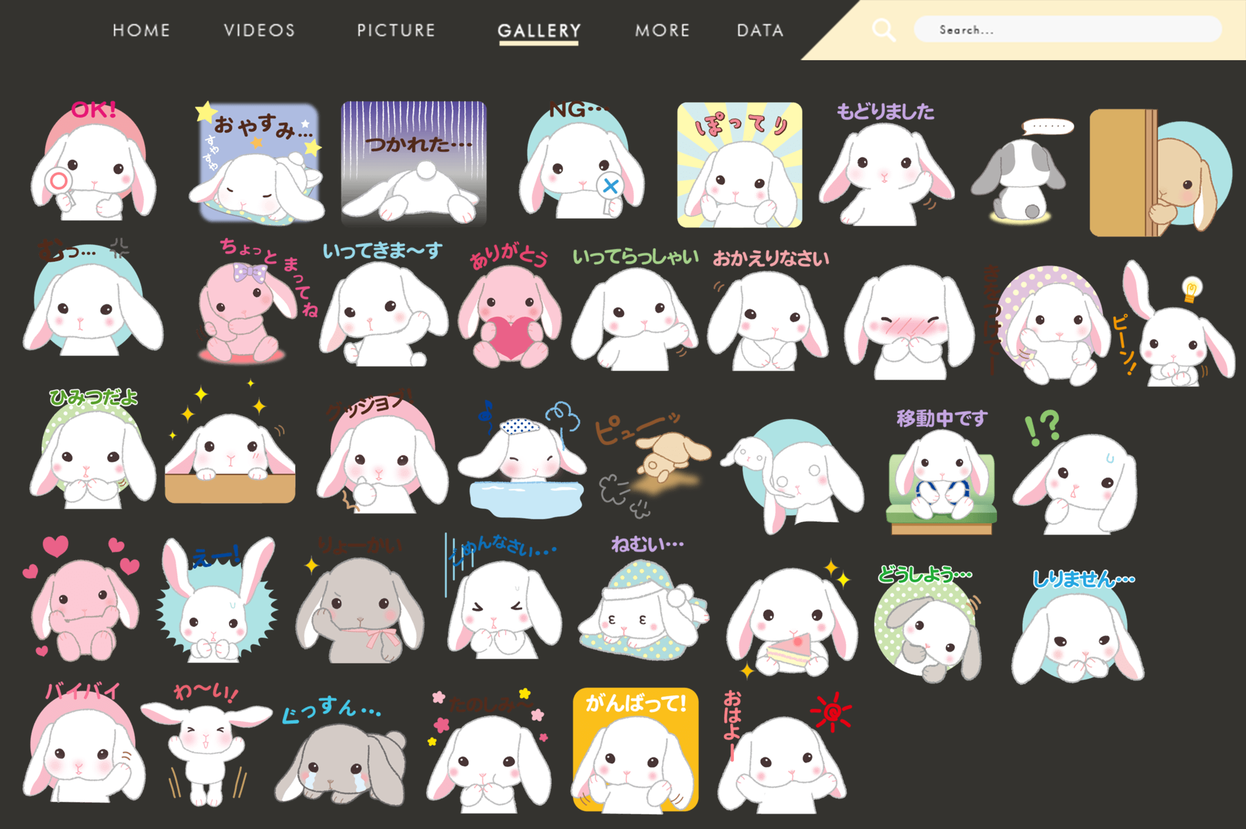The height and width of the screenshot is (829, 1246).
Task: Click the magnifying glass search icon
Action: pyautogui.click(x=883, y=30)
